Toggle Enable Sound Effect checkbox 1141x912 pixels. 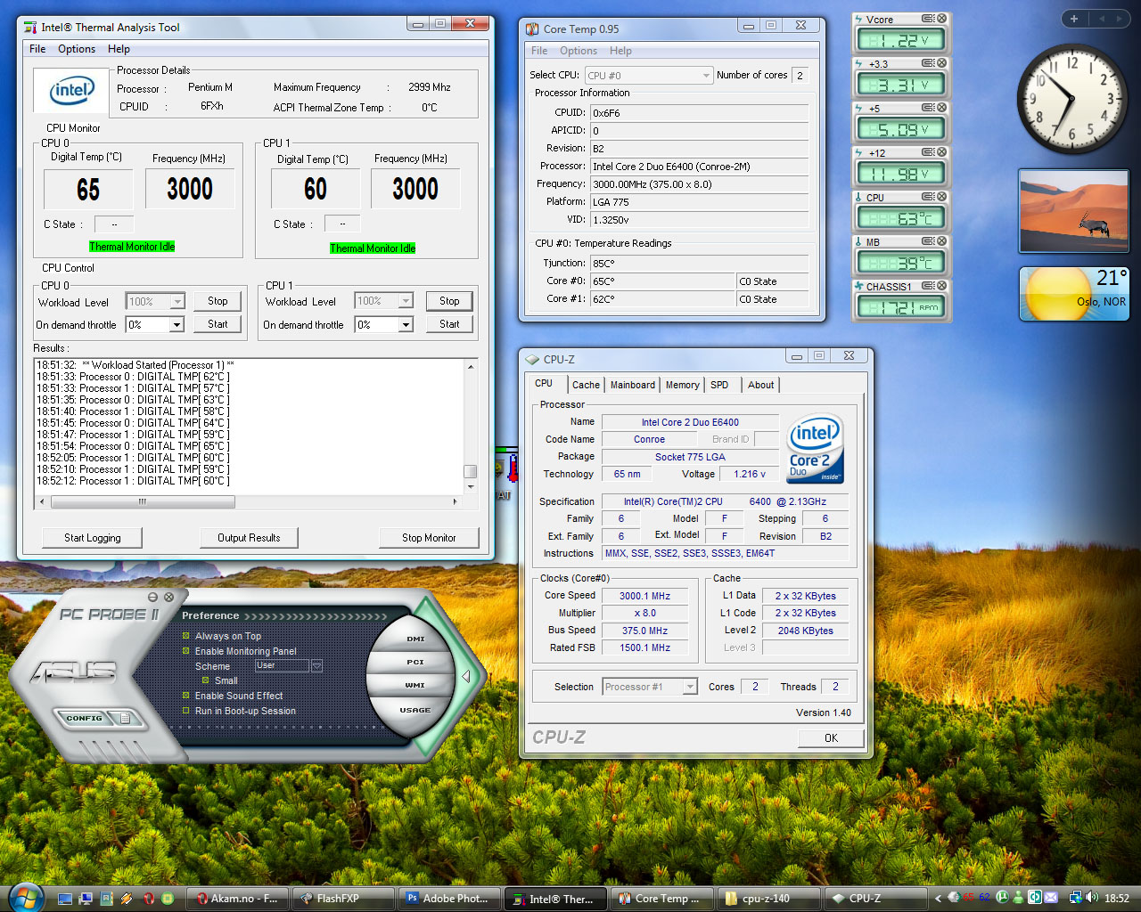[186, 696]
